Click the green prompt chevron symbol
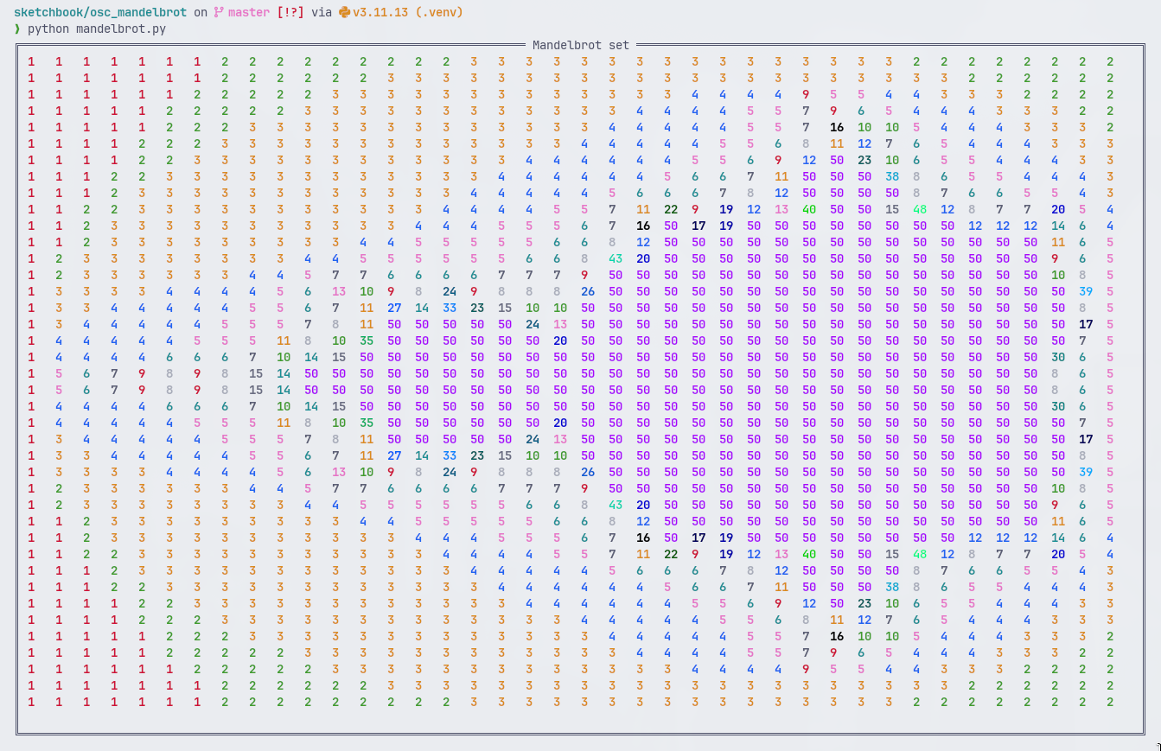This screenshot has height=751, width=1161. [17, 28]
